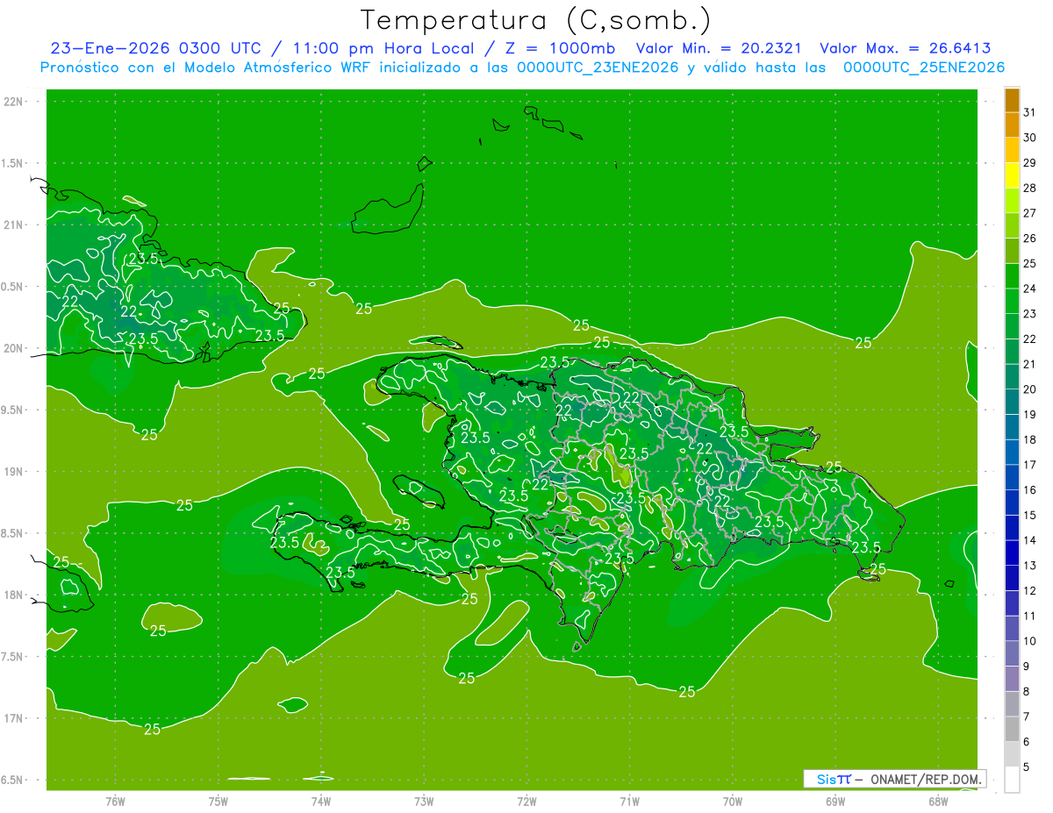Pick the dark orange swatch above 31
Viewport: 1053px width, 813px height.
click(1012, 100)
